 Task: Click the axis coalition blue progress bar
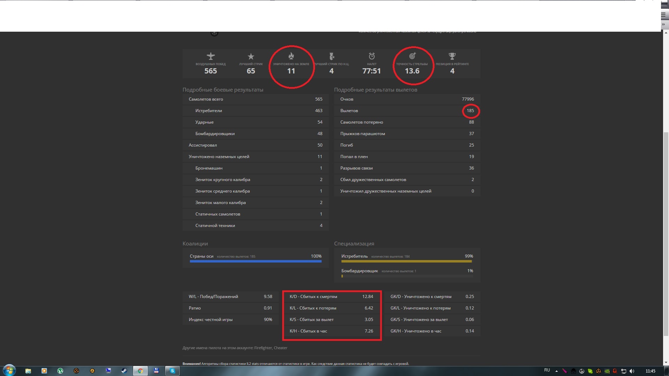tap(255, 261)
